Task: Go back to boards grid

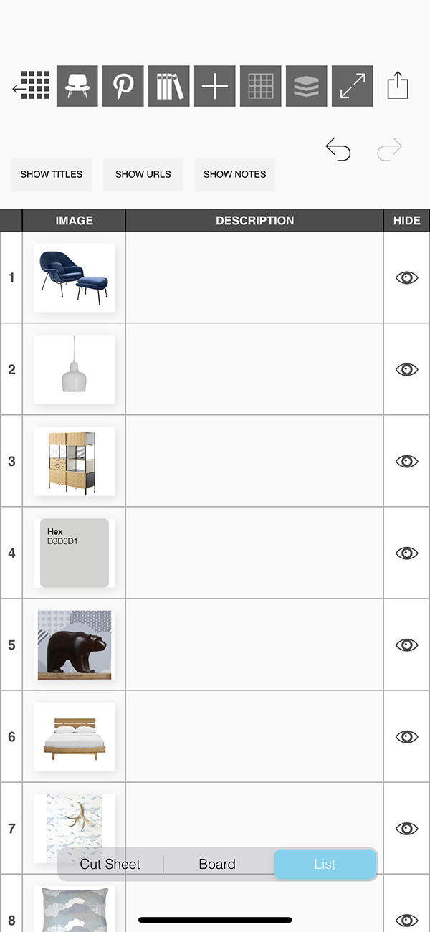Action: pyautogui.click(x=32, y=86)
